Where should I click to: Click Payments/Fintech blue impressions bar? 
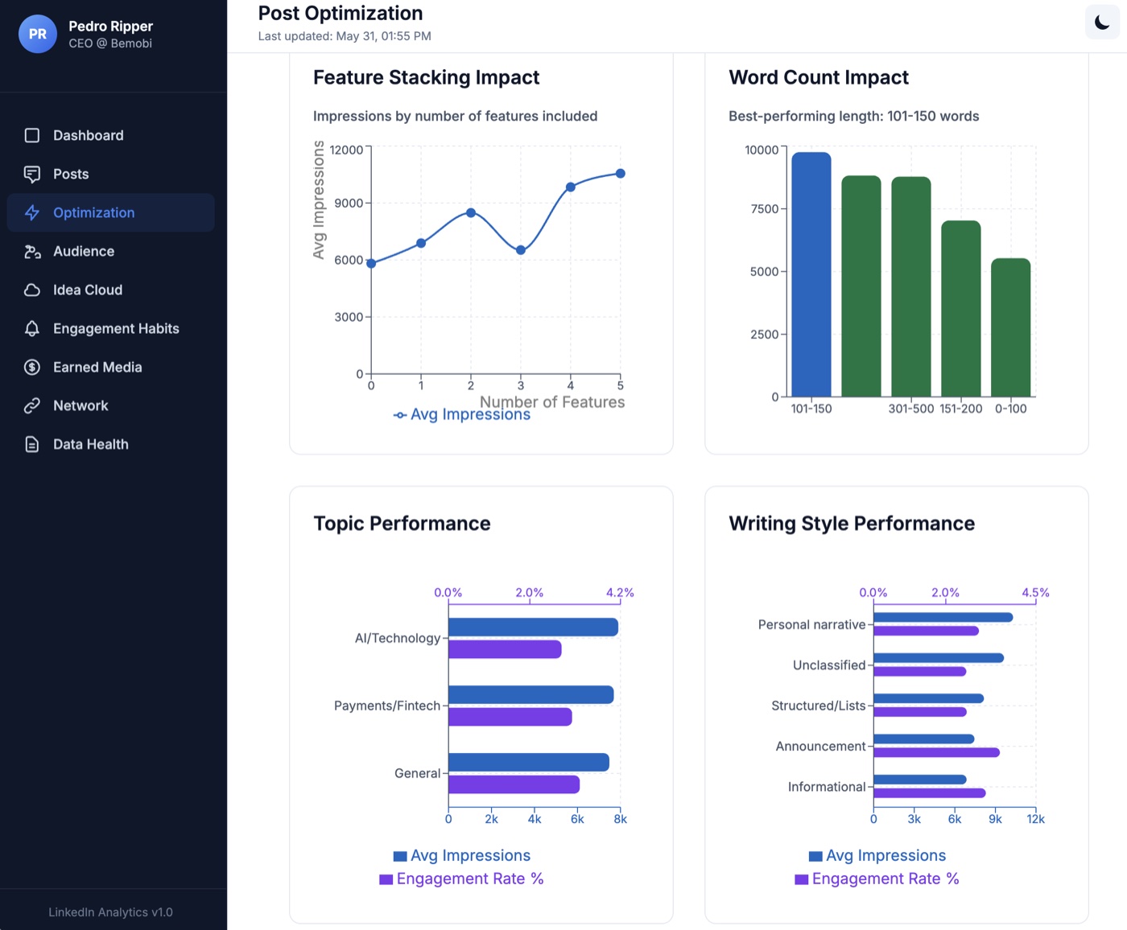click(x=531, y=695)
